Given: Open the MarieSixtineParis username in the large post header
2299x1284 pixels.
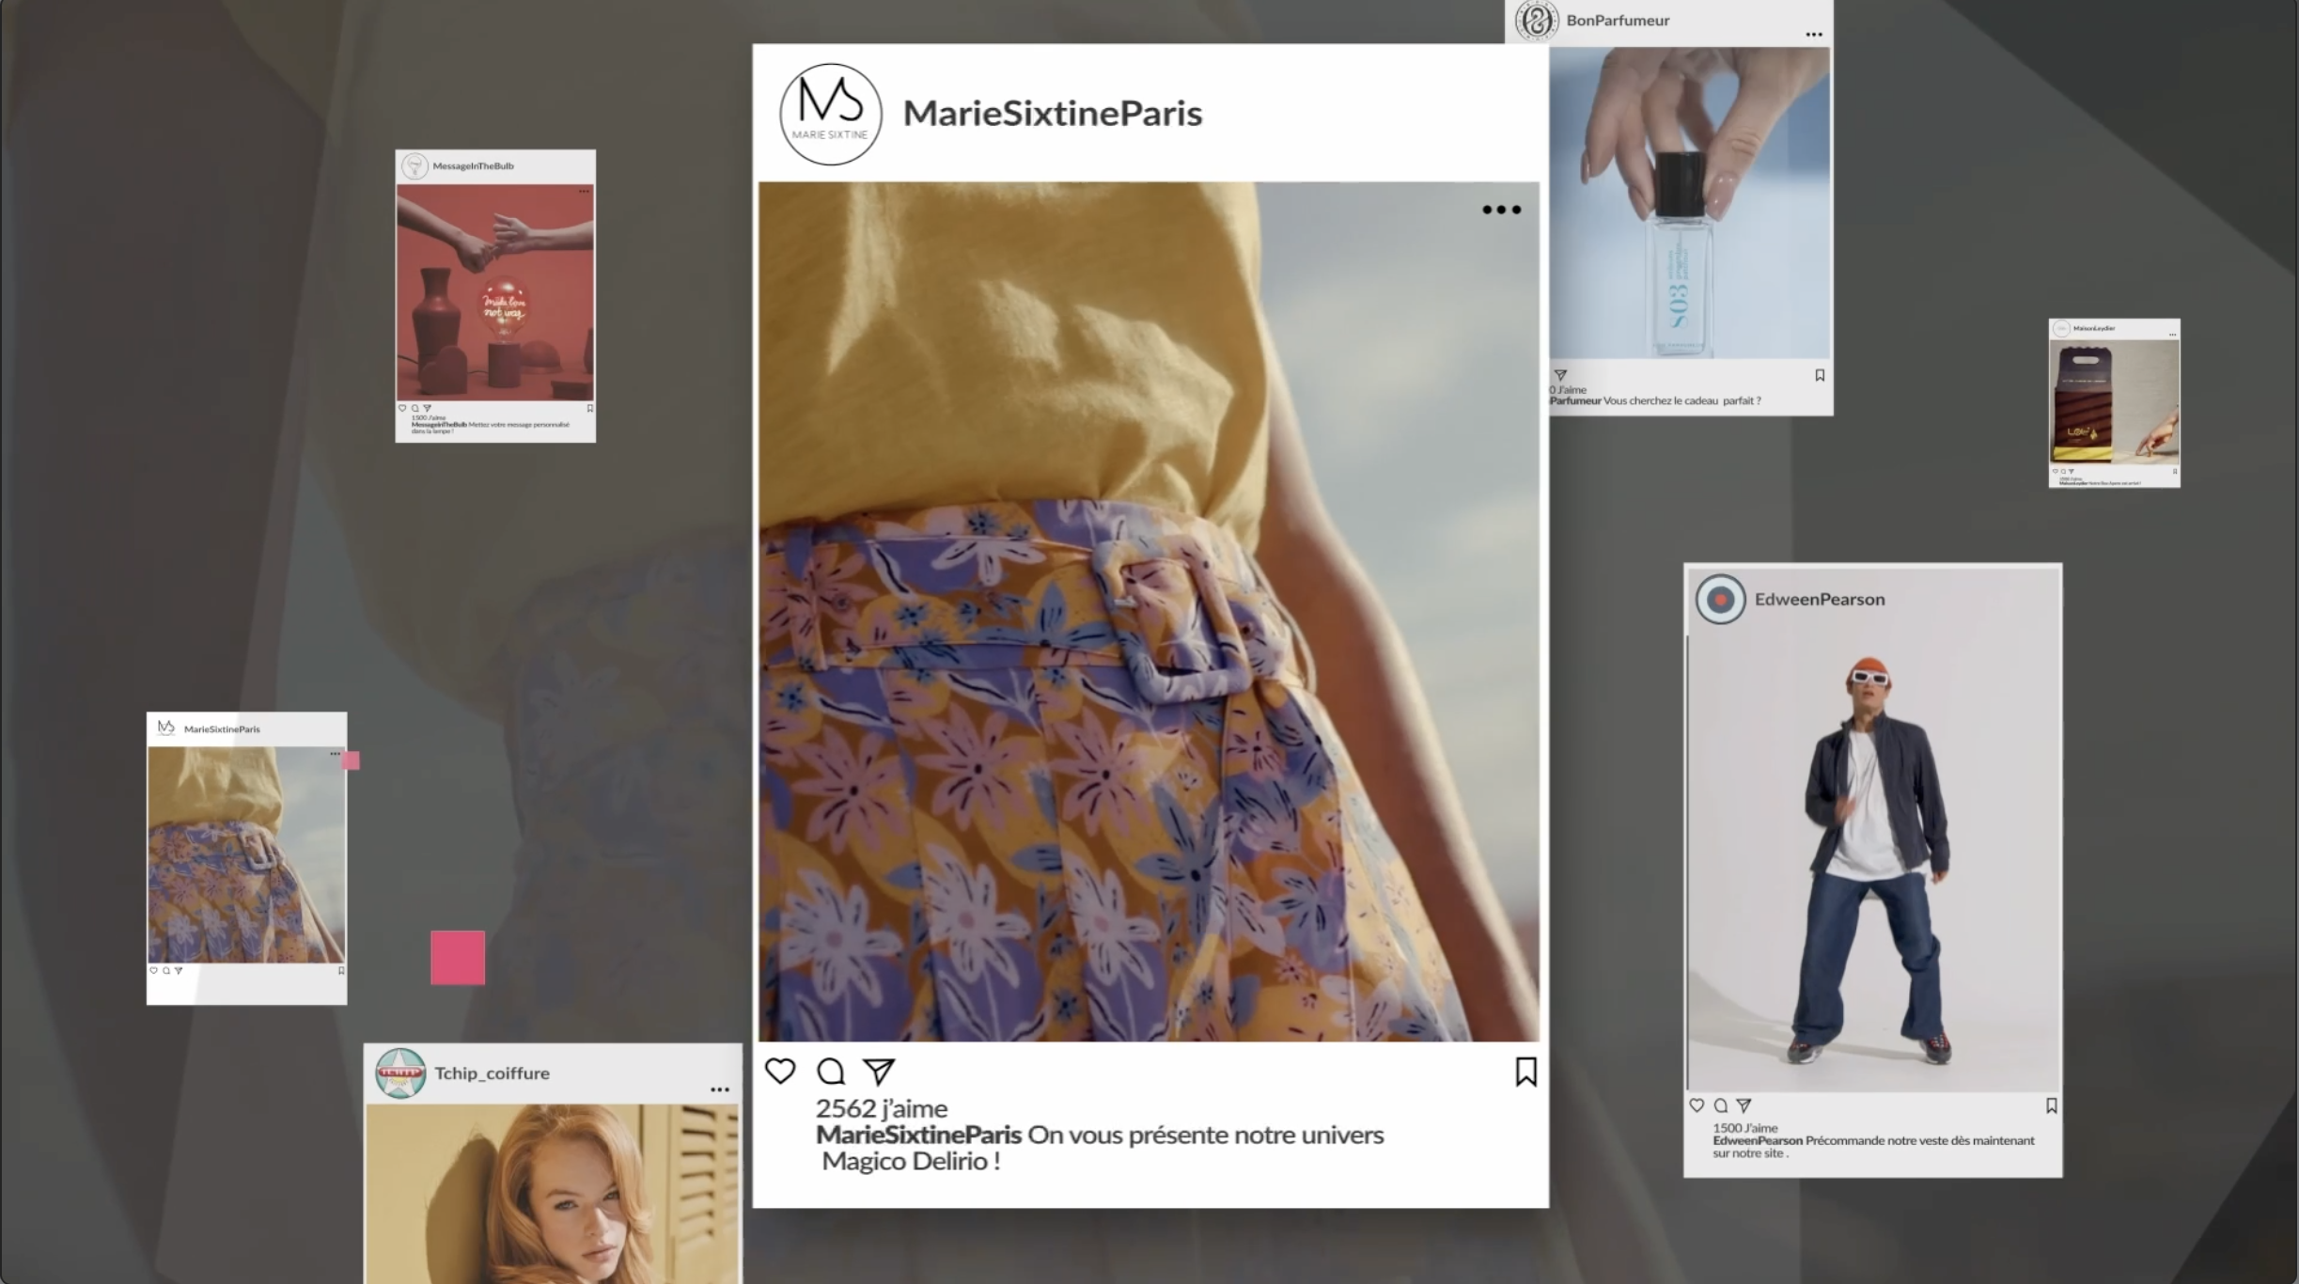Looking at the screenshot, I should click(x=1052, y=113).
